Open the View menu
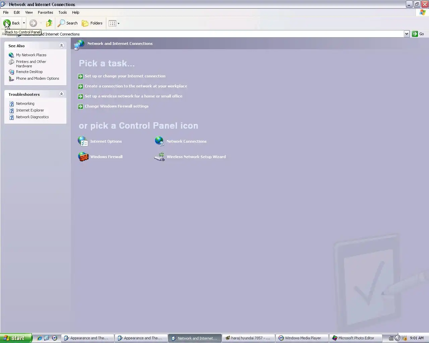The height and width of the screenshot is (343, 429). click(29, 12)
